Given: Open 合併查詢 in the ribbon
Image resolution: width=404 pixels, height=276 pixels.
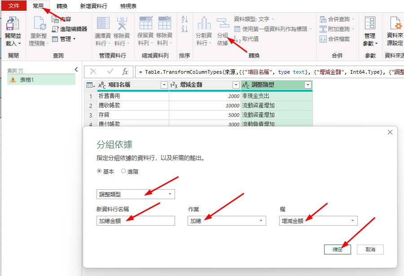Looking at the screenshot, I should [x=335, y=19].
